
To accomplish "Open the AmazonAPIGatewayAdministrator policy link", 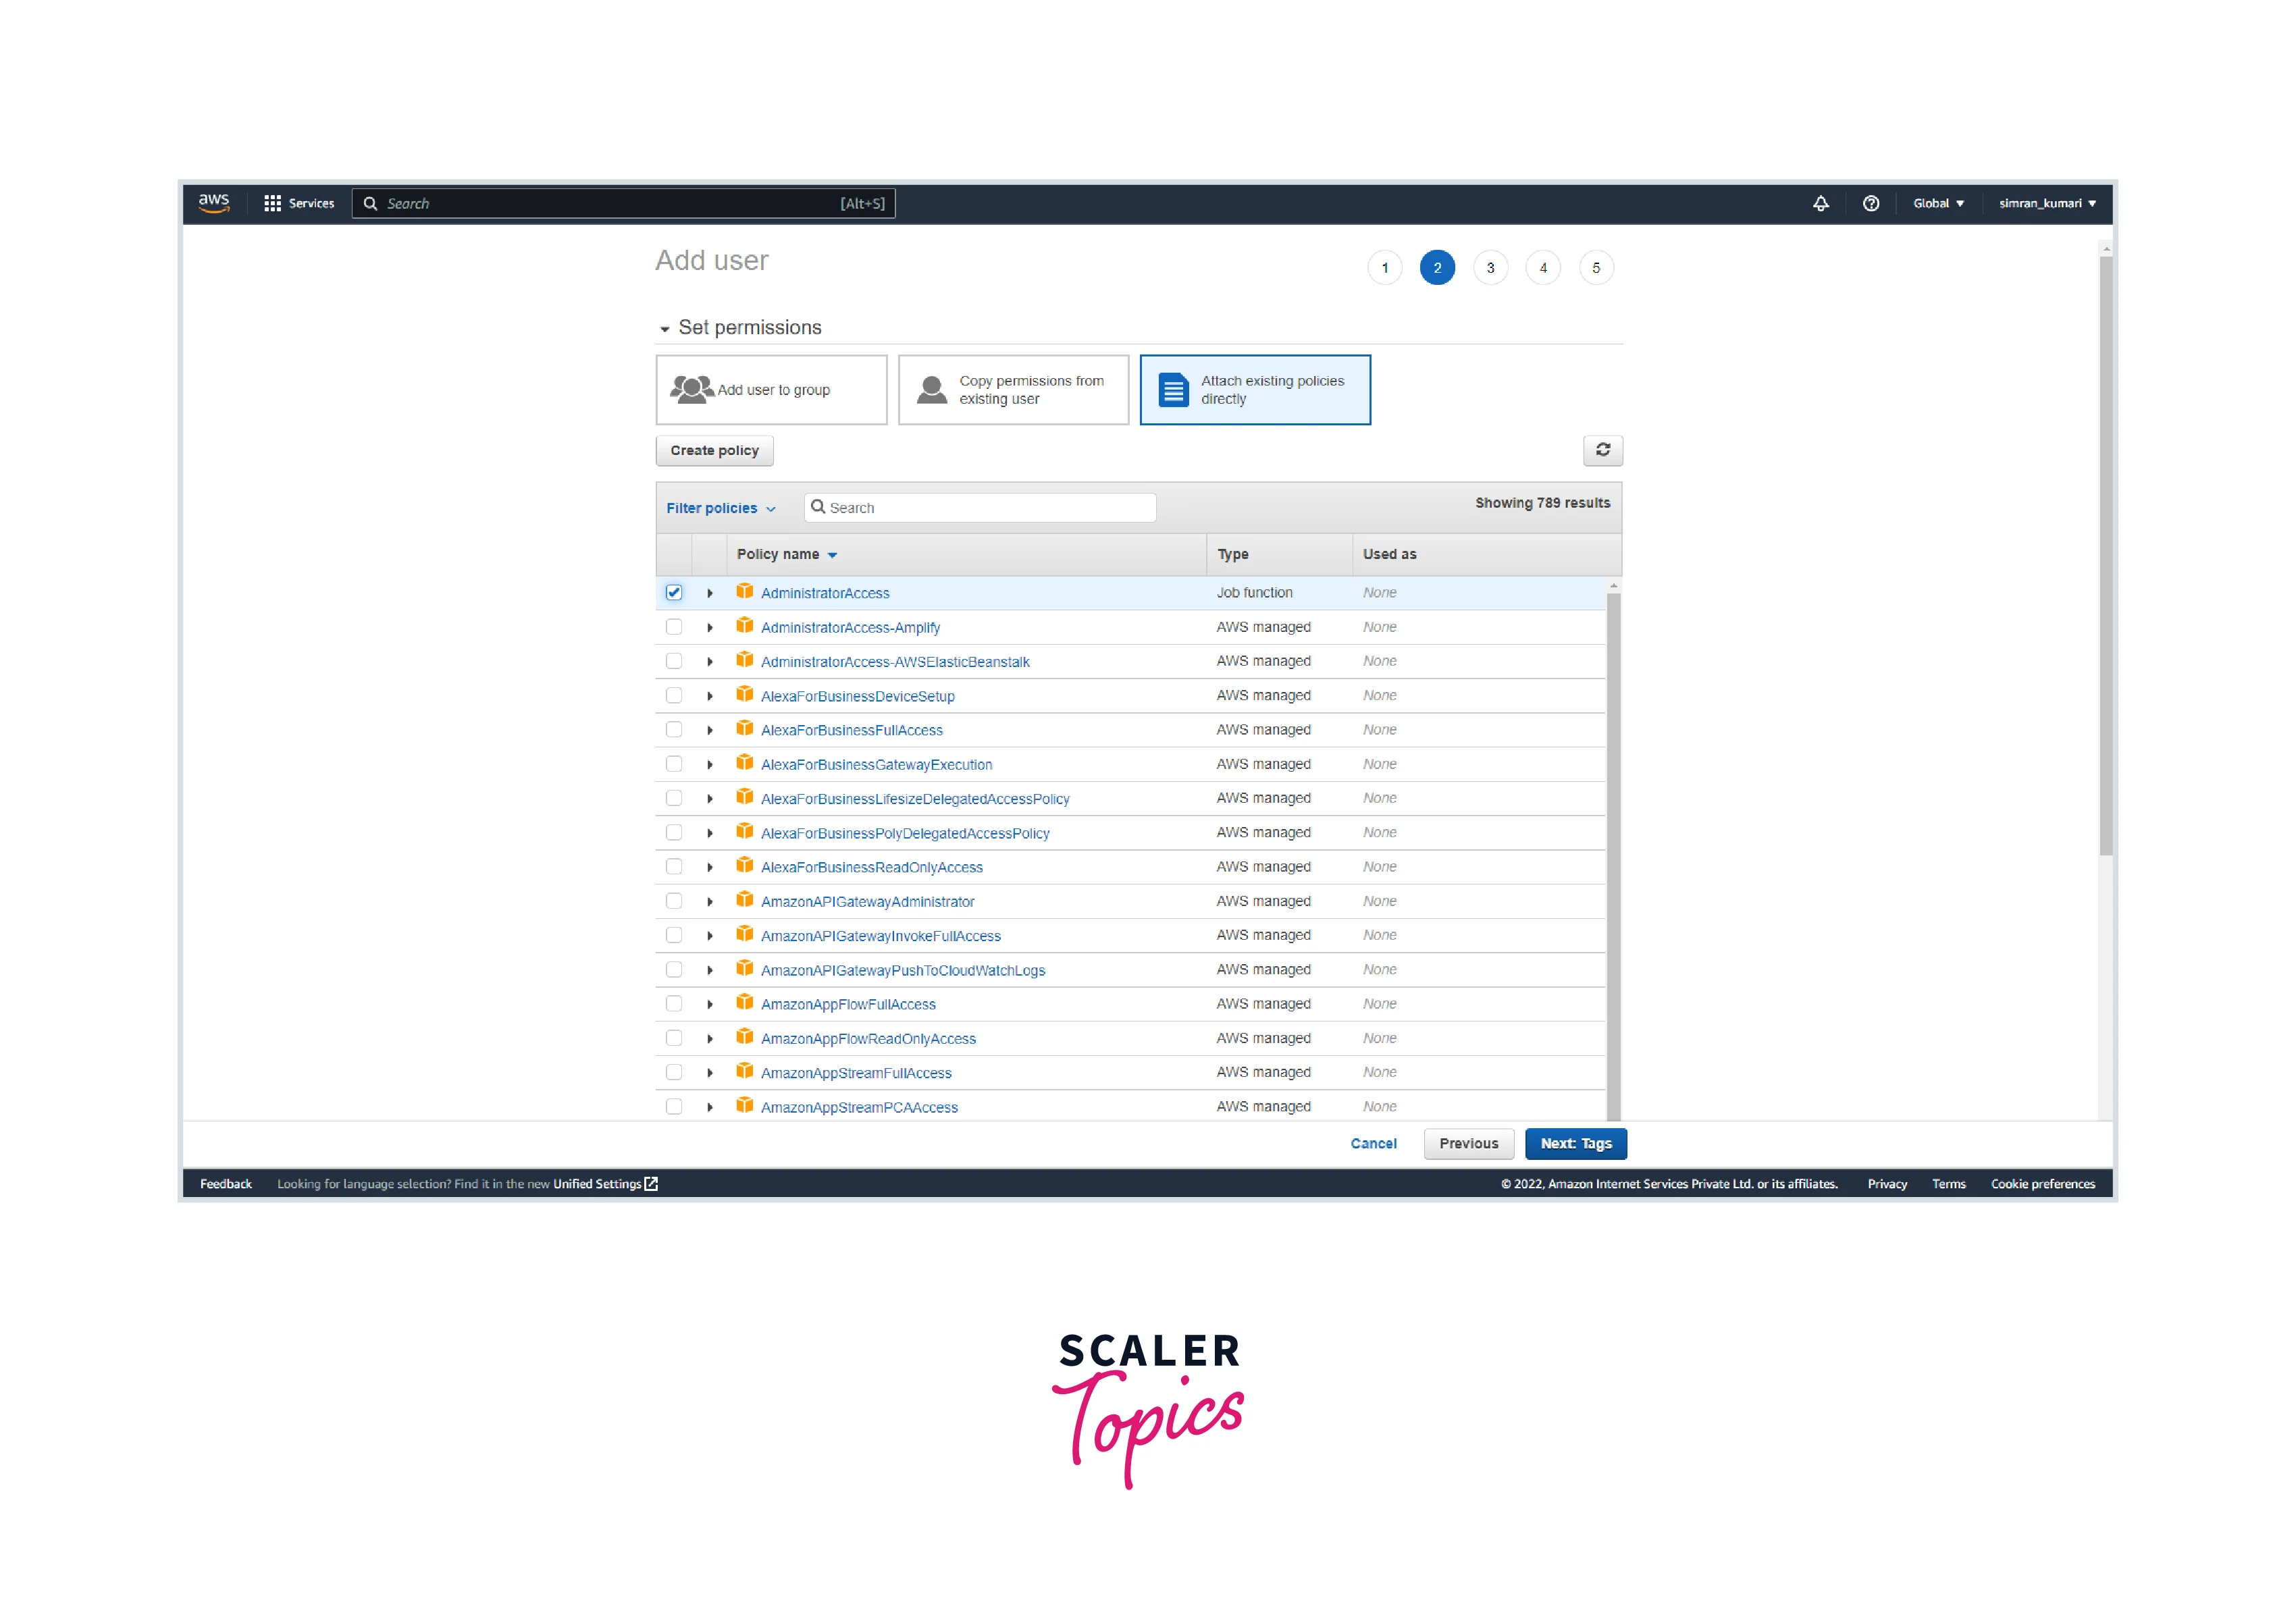I will 867,901.
